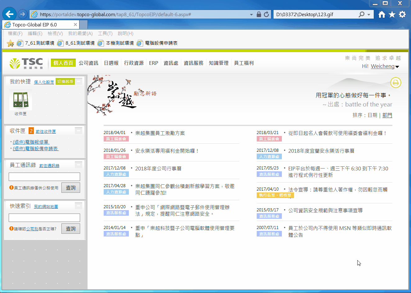Collapse the 快速索引 panel
Image resolution: width=411 pixels, height=293 pixels.
[79, 205]
